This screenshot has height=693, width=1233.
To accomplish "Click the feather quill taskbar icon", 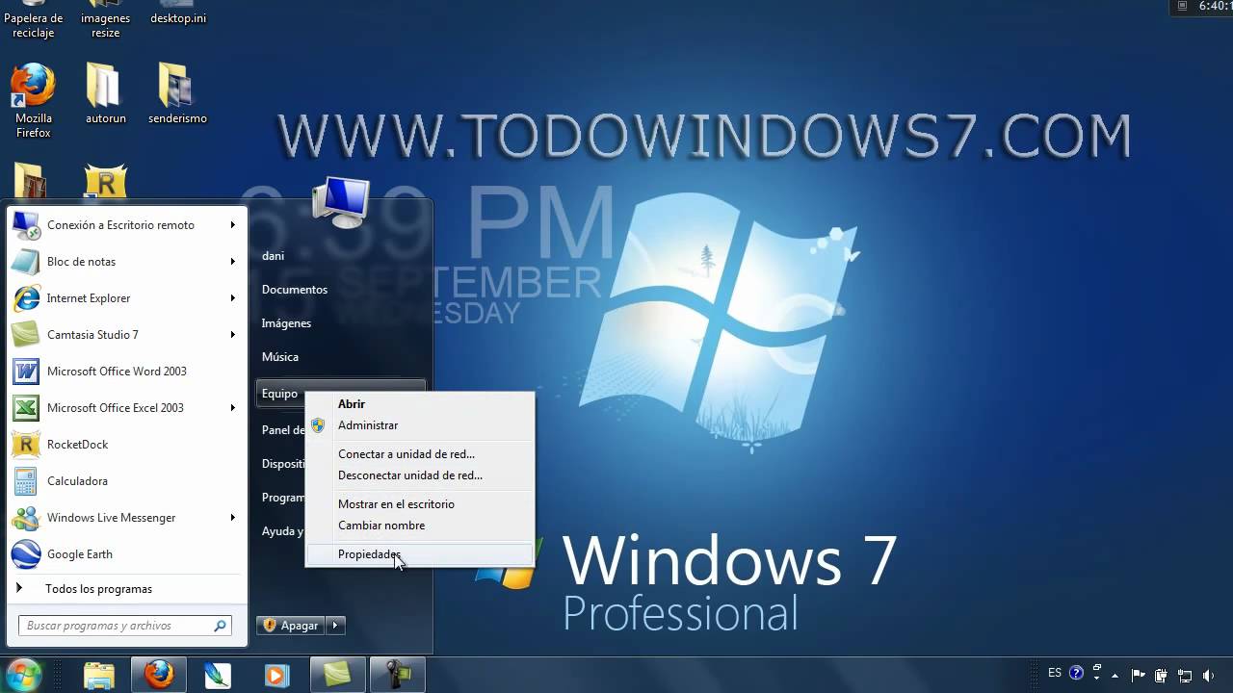I will click(218, 675).
